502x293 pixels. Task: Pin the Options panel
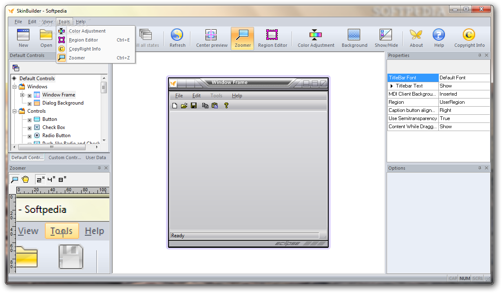tap(480, 168)
